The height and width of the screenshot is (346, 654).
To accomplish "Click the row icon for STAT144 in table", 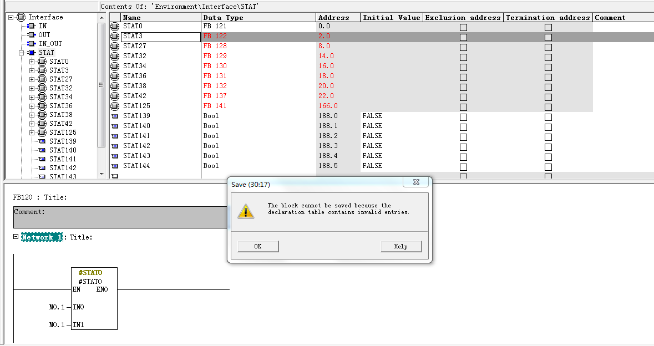I will [115, 166].
